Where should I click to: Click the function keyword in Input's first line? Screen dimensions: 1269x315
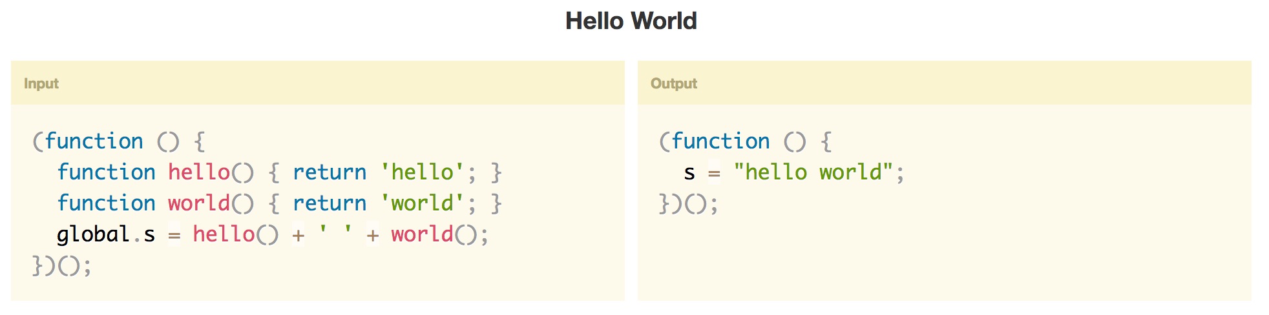coord(94,141)
